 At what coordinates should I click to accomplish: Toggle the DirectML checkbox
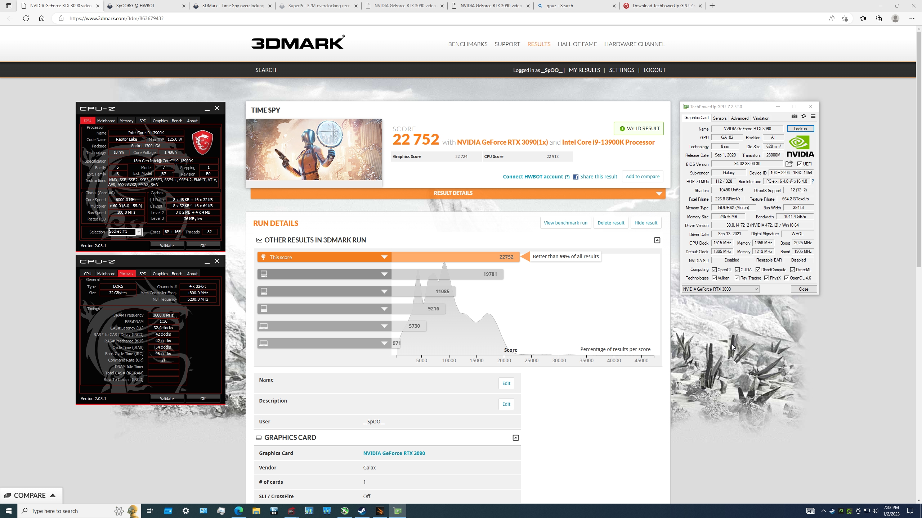coord(792,270)
